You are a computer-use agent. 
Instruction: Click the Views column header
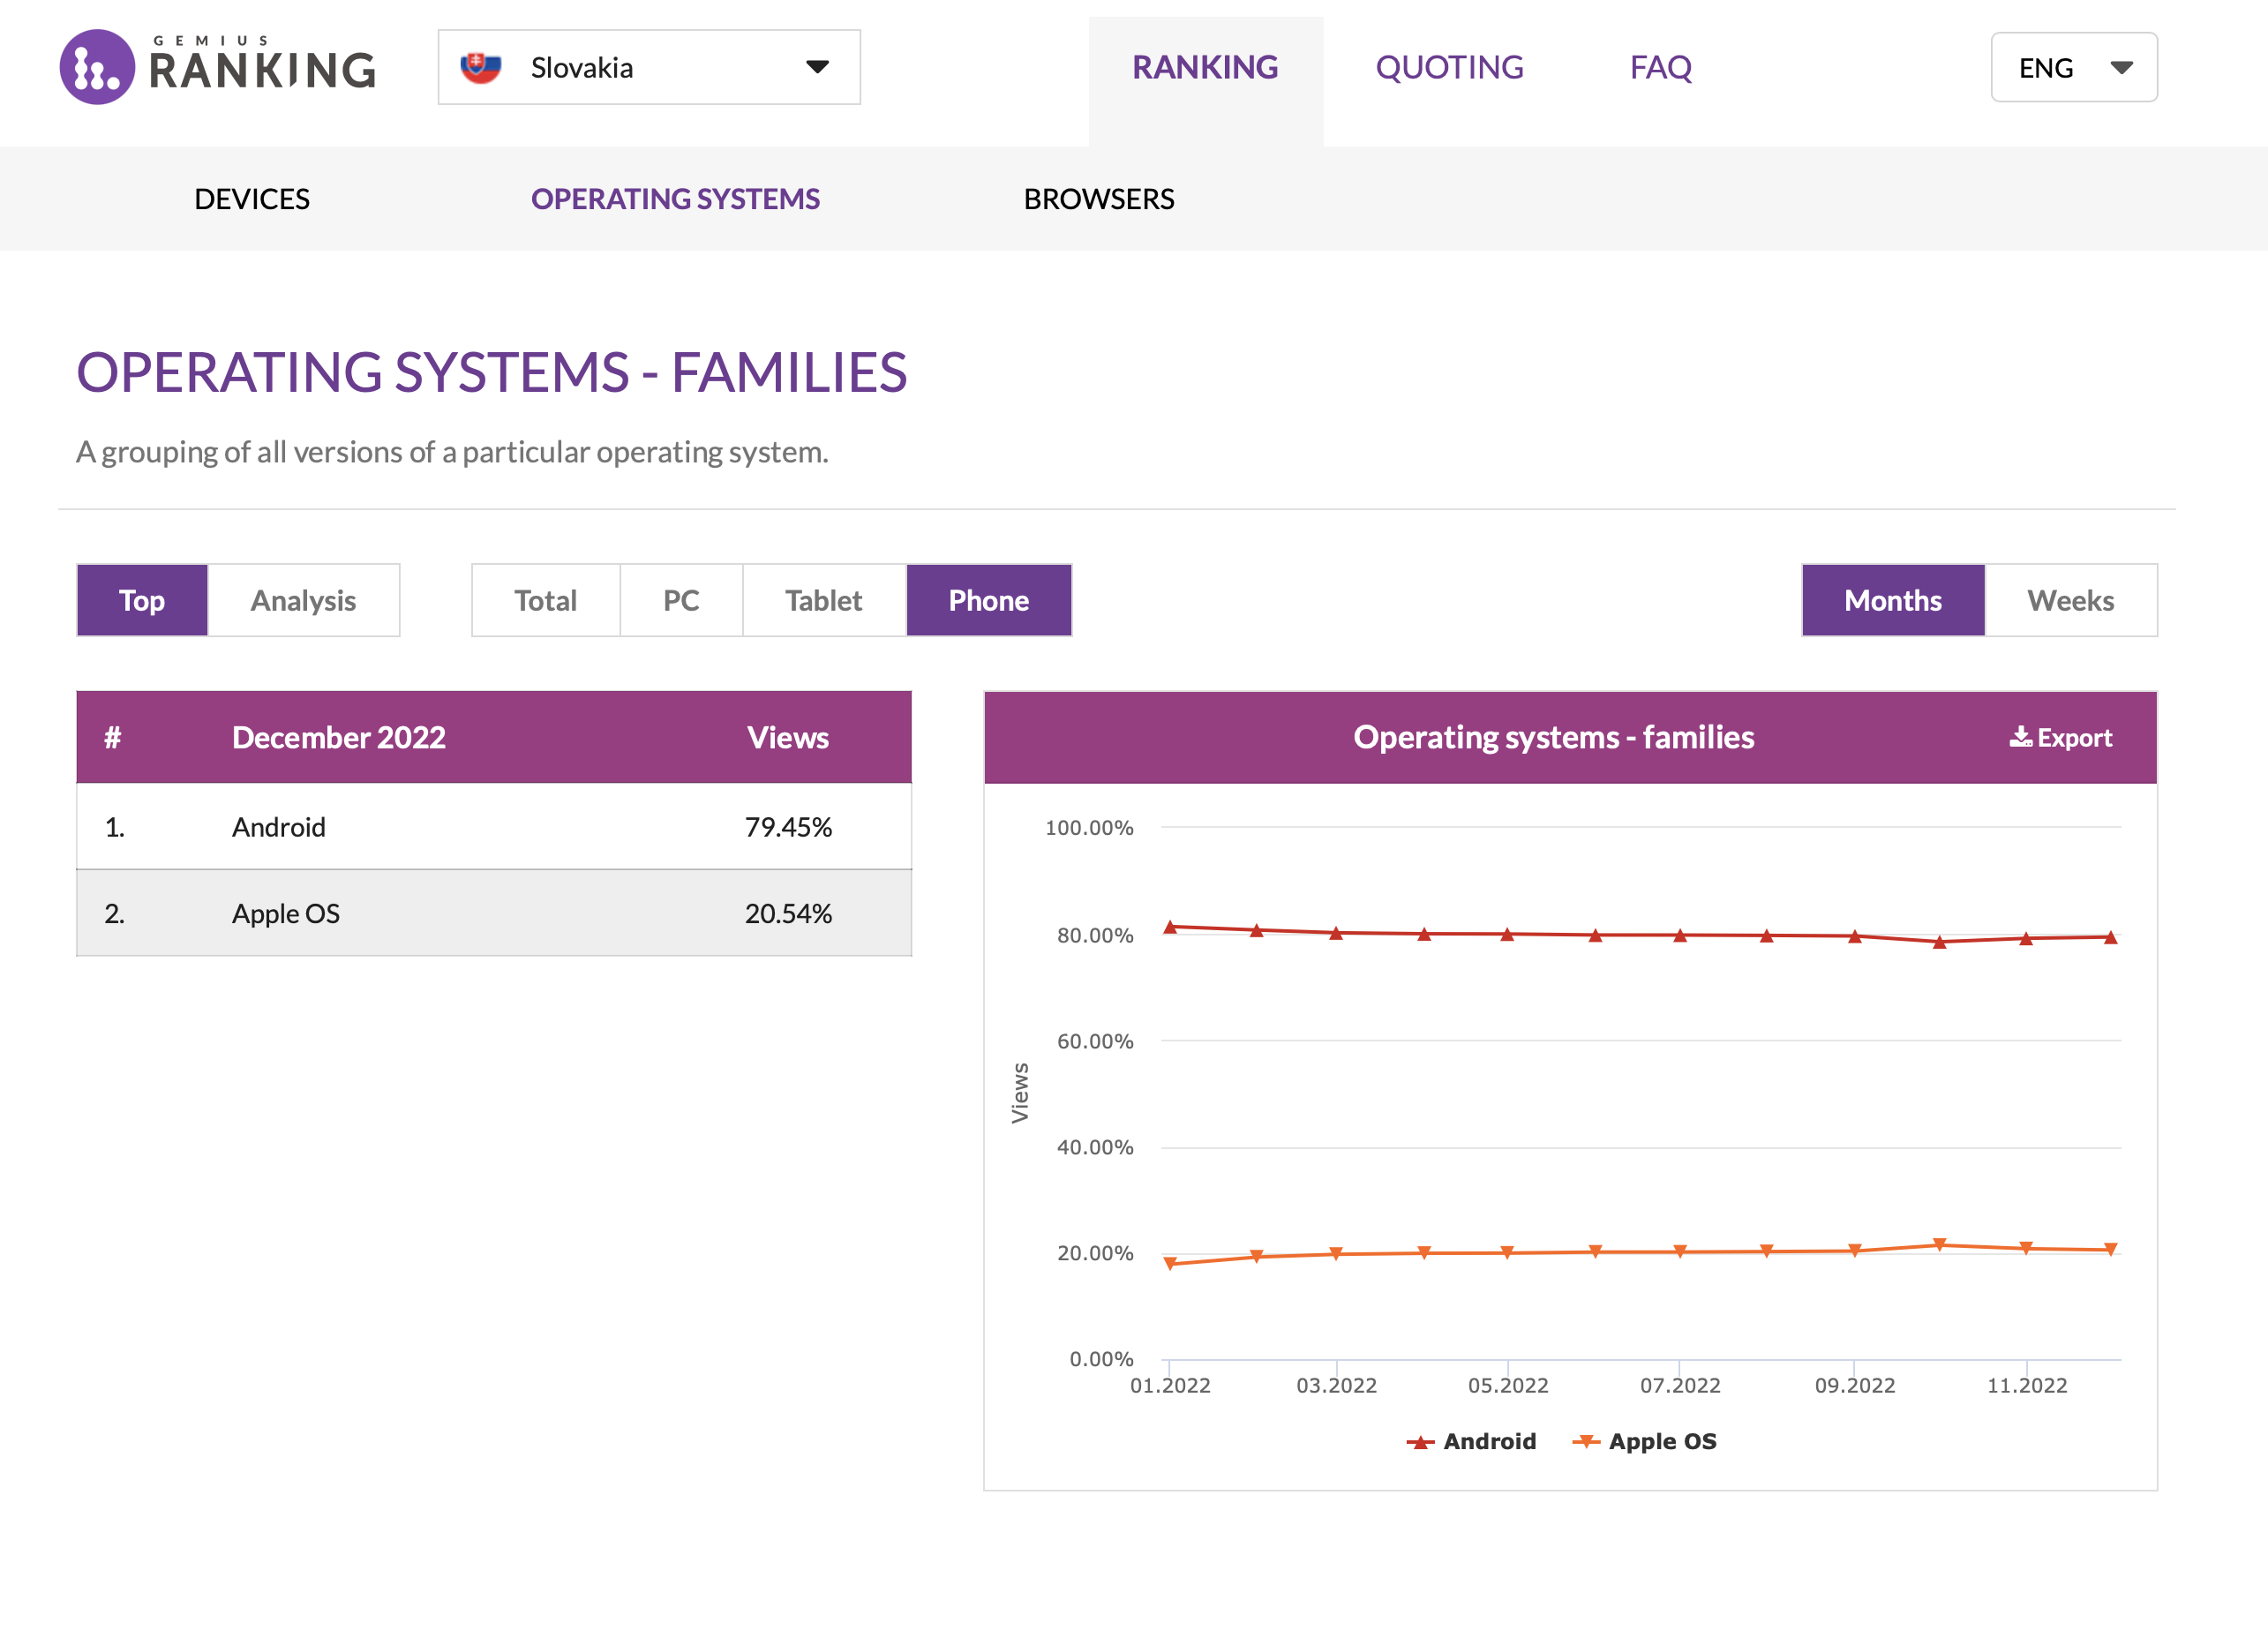[x=788, y=737]
